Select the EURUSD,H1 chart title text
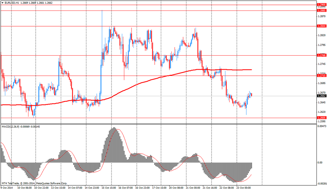327x190 pixels. tap(12, 3)
